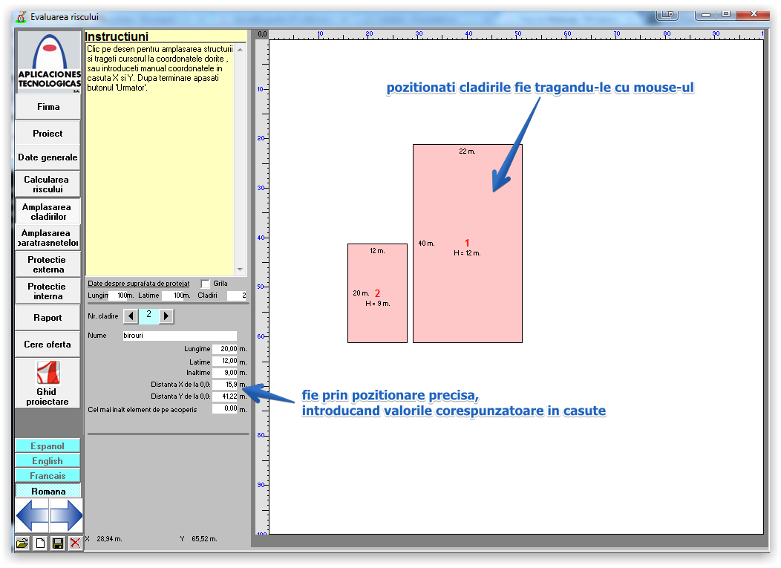Switch interface language to English
The height and width of the screenshot is (568, 781).
(48, 461)
